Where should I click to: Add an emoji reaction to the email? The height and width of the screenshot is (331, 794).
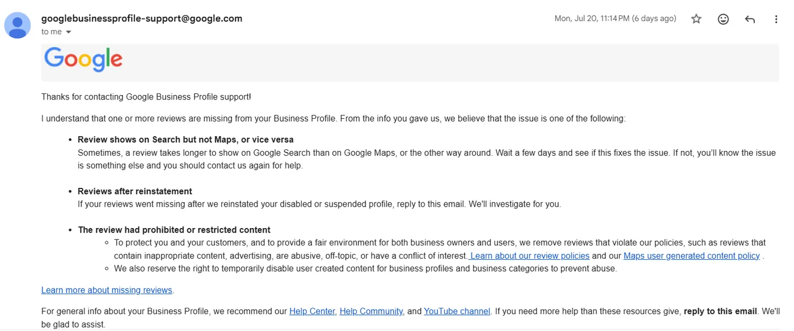tap(723, 19)
